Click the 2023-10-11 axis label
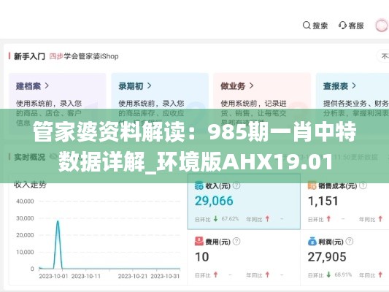389x292 pixels. point(86,276)
